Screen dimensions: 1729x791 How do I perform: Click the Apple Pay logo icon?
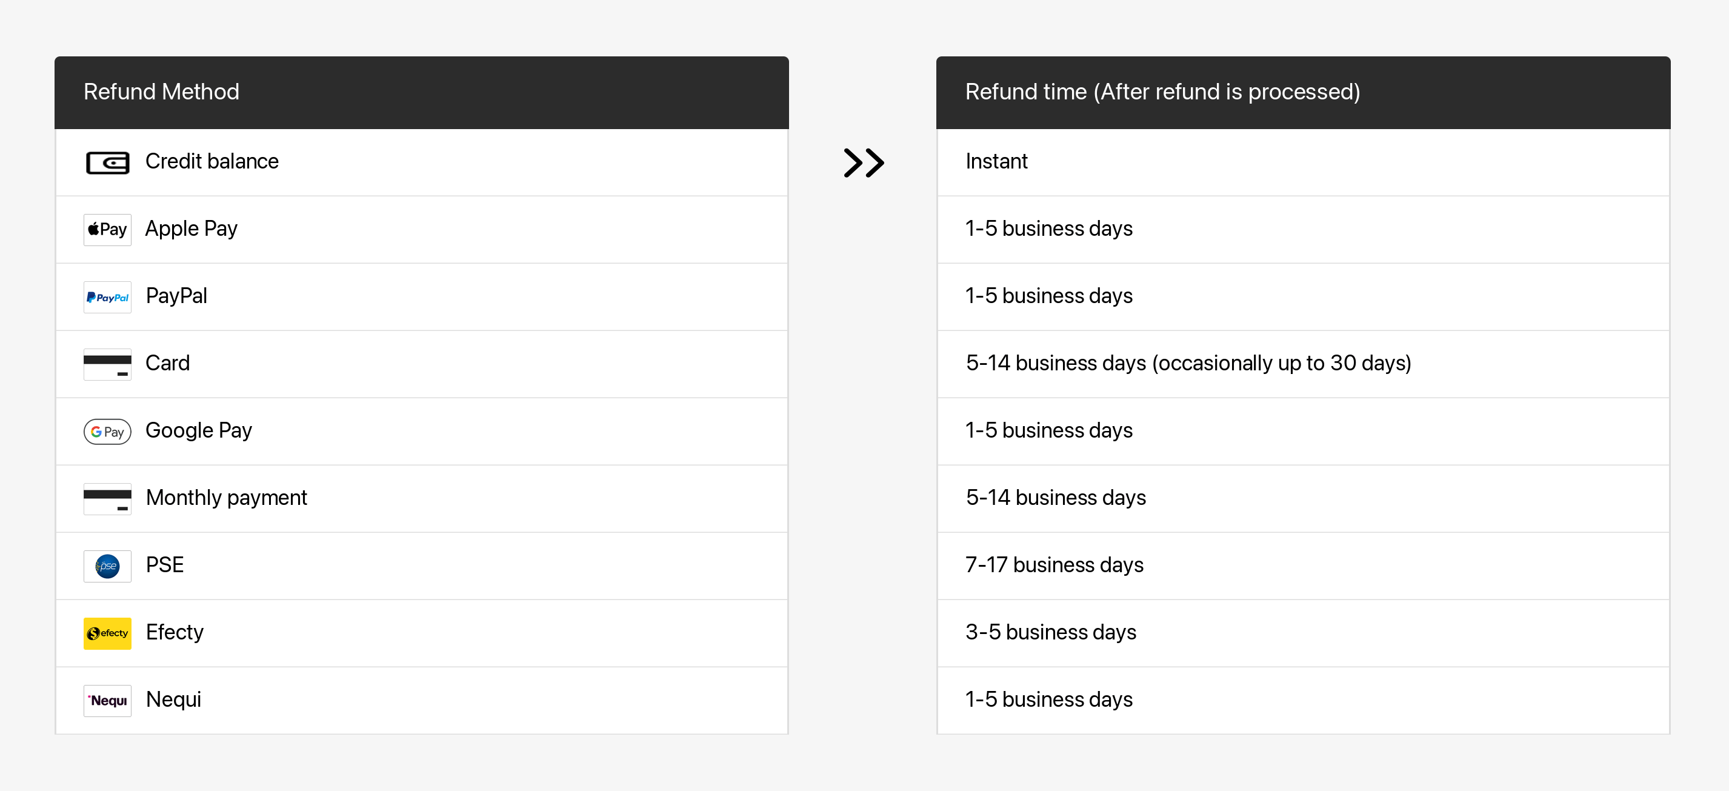[x=107, y=230]
